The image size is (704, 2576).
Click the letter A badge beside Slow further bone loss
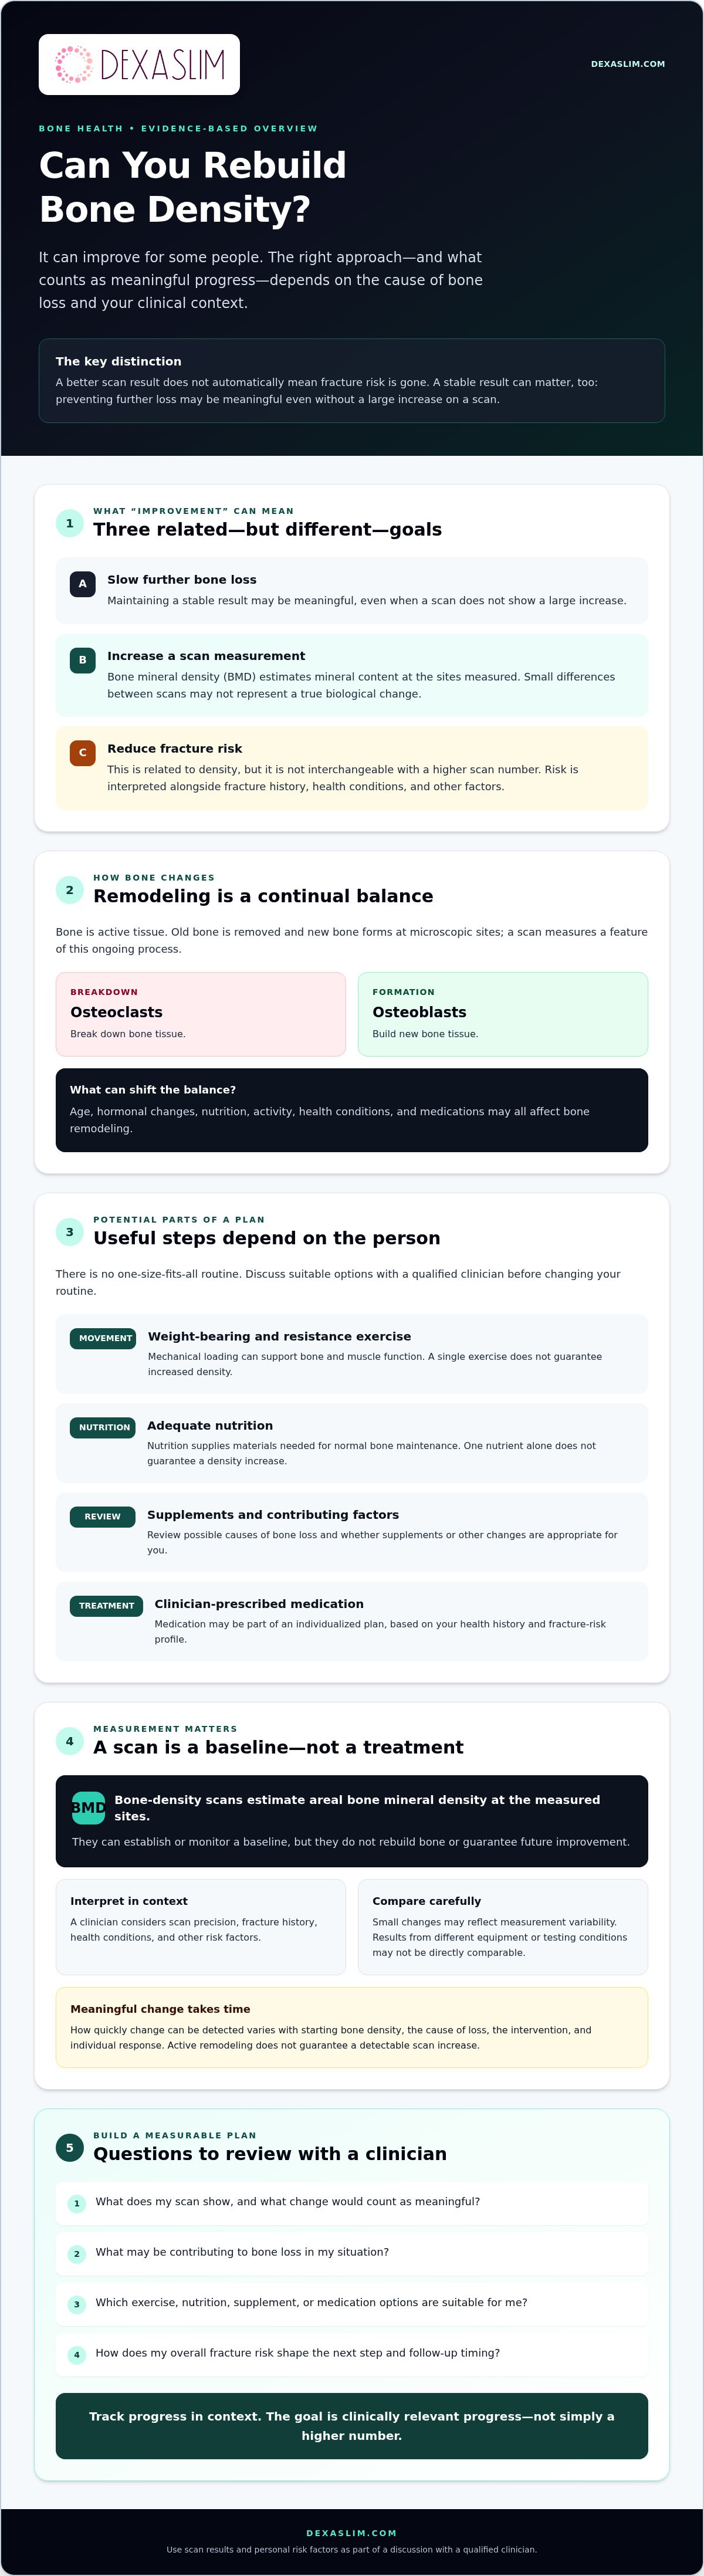click(x=82, y=584)
